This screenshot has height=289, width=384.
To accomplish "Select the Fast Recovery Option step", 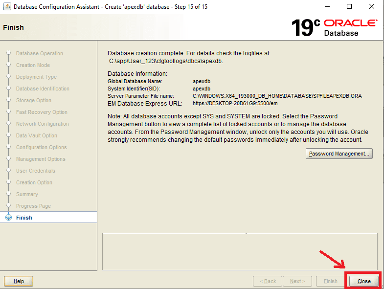I will (x=42, y=112).
